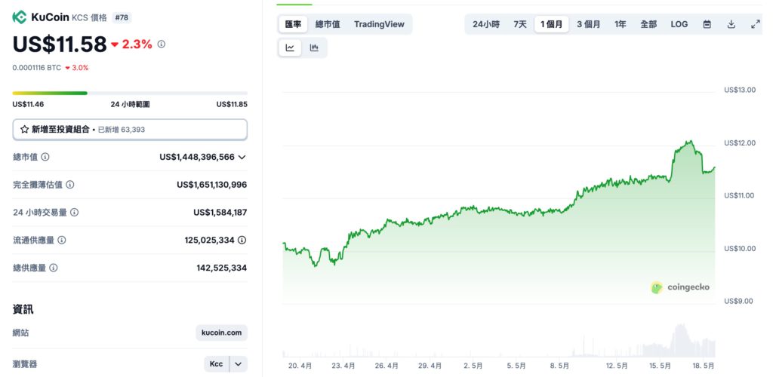Select the 24小時 time range
This screenshot has height=377, width=773.
(x=486, y=24)
